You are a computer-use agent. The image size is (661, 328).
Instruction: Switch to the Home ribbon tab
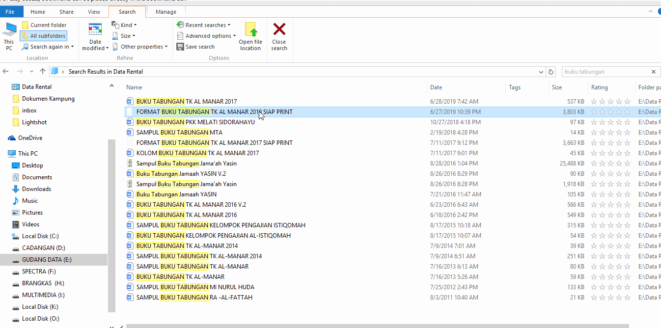click(38, 12)
